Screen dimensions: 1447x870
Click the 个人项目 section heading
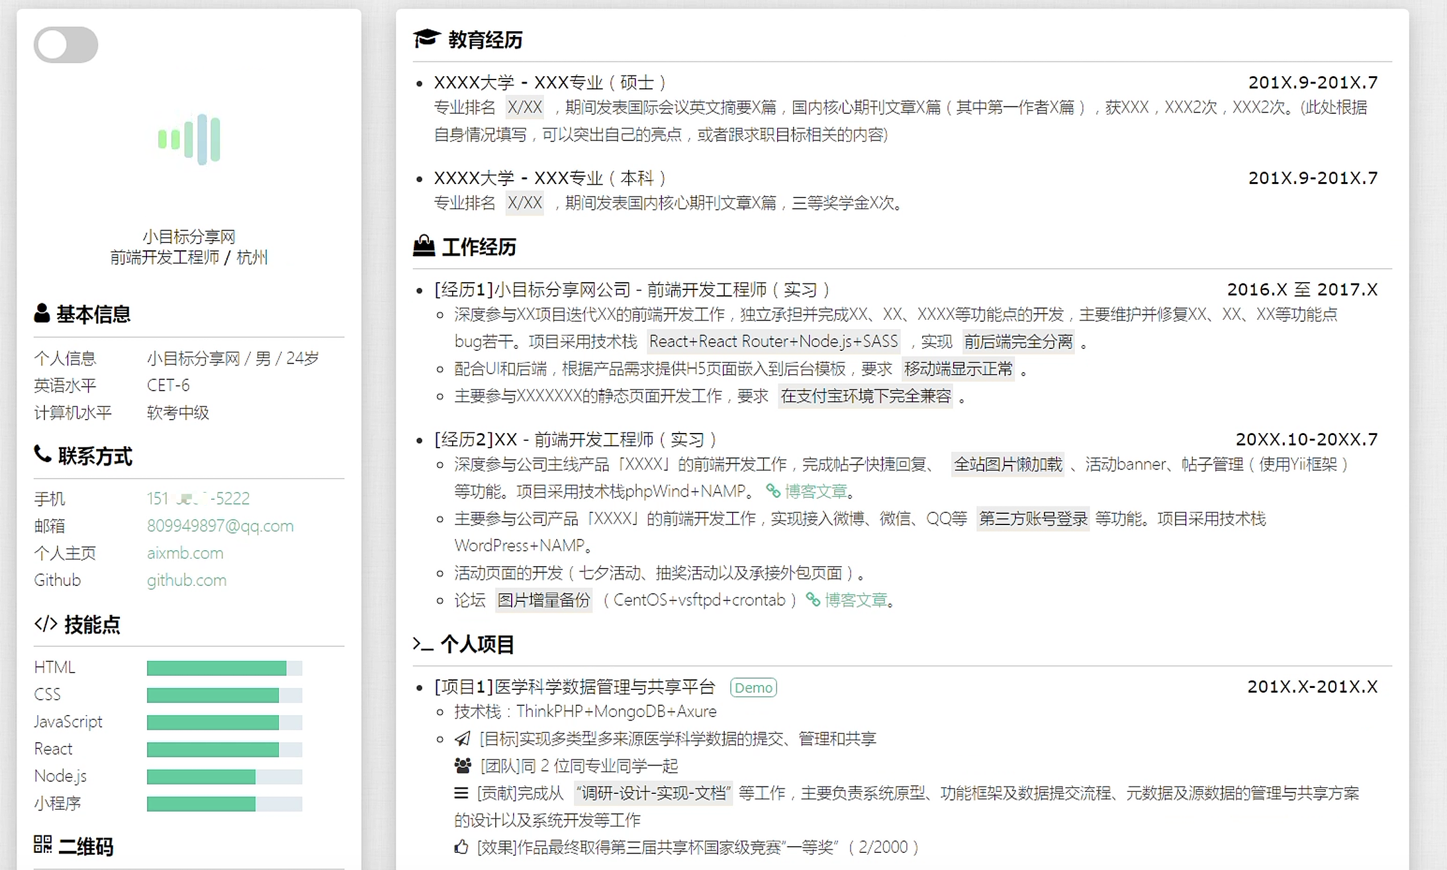pos(477,644)
